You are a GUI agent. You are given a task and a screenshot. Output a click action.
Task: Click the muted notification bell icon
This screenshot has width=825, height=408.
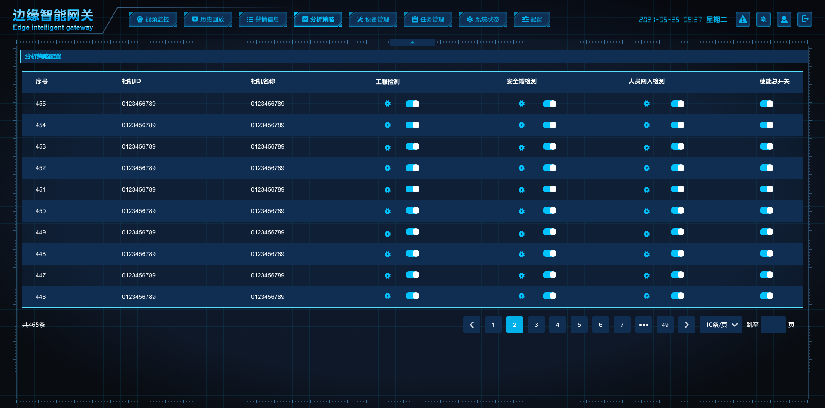click(x=763, y=19)
